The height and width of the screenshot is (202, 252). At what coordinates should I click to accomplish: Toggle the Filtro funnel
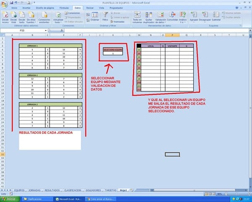(105, 16)
